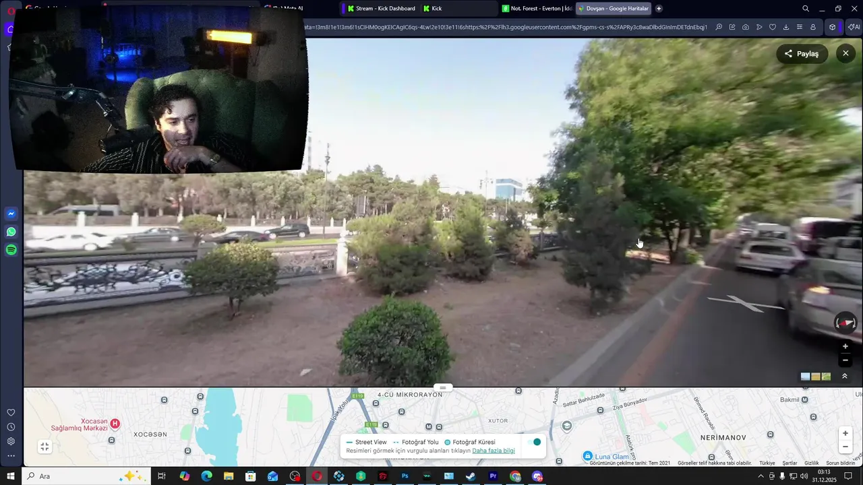Toggle the Street View layer switch

click(535, 442)
